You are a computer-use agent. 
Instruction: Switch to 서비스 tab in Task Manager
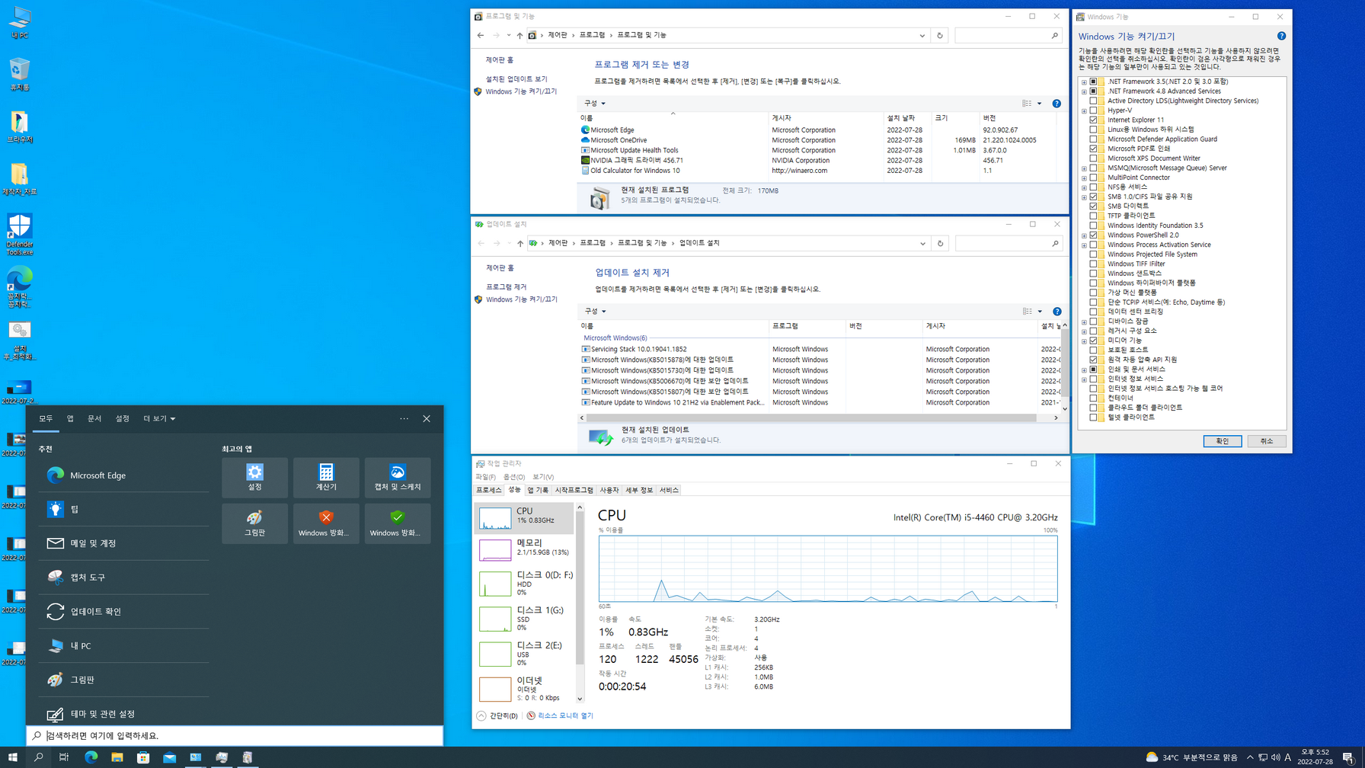pyautogui.click(x=669, y=491)
